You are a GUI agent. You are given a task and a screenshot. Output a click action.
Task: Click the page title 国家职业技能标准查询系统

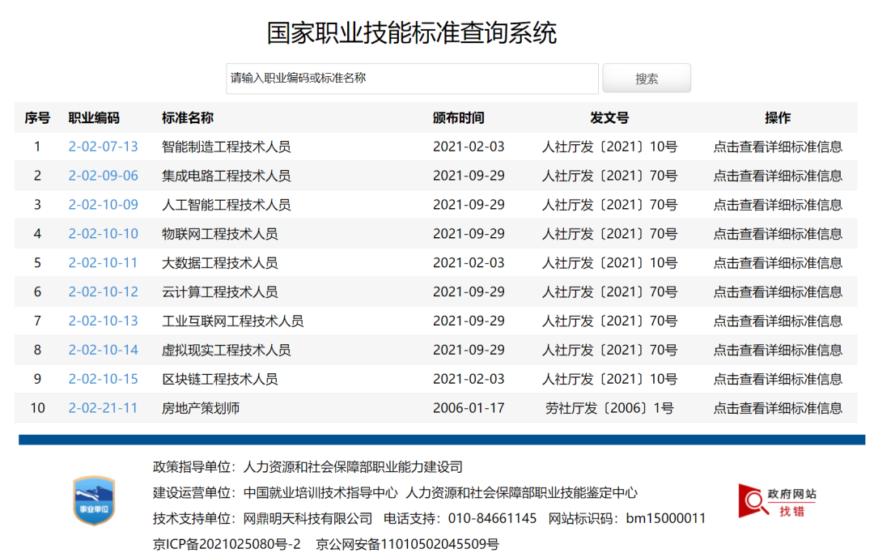coord(411,33)
